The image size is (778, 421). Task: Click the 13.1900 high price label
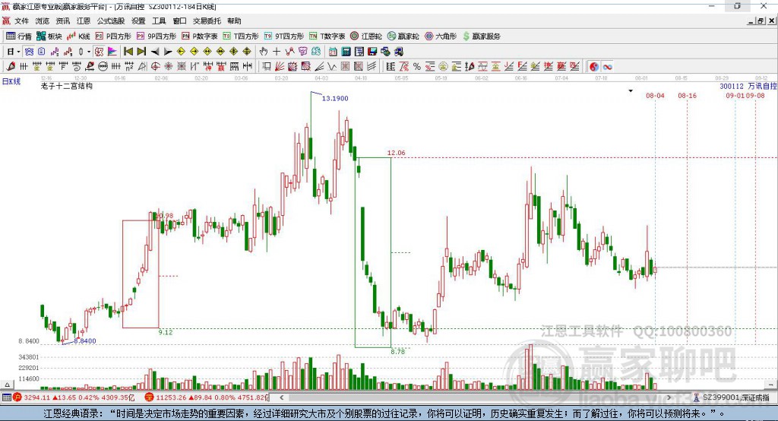(335, 98)
